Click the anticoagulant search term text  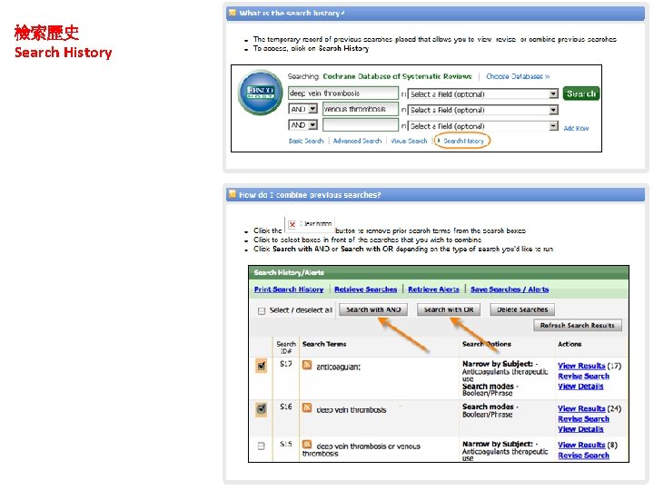coord(338,367)
